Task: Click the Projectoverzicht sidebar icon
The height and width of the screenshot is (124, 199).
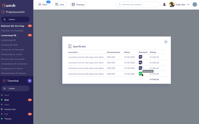Action: [x=3, y=12]
